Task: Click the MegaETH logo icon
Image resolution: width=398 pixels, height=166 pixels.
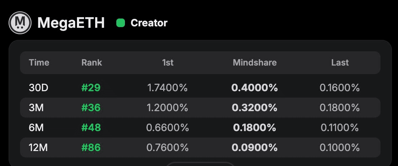Action: tap(20, 23)
